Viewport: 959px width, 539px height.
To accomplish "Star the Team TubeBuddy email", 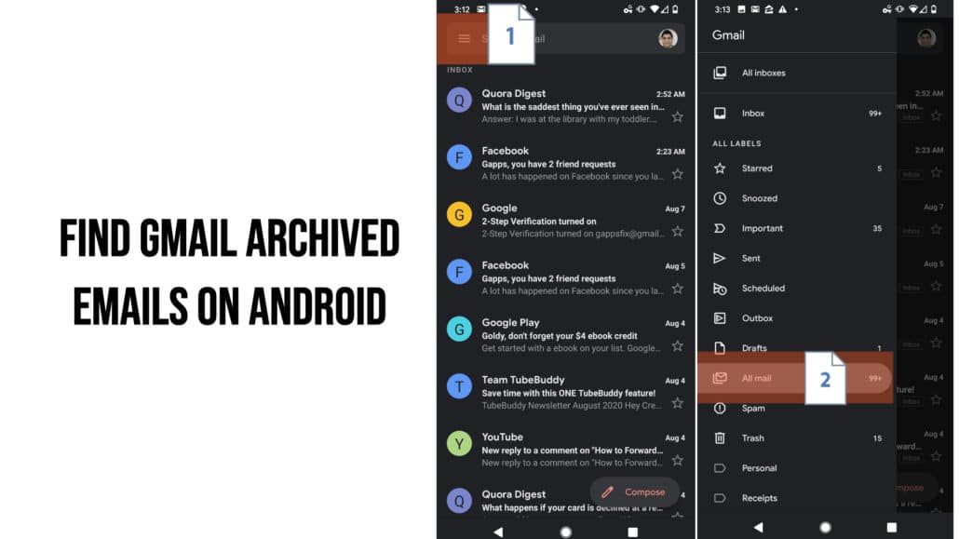I will coord(677,403).
